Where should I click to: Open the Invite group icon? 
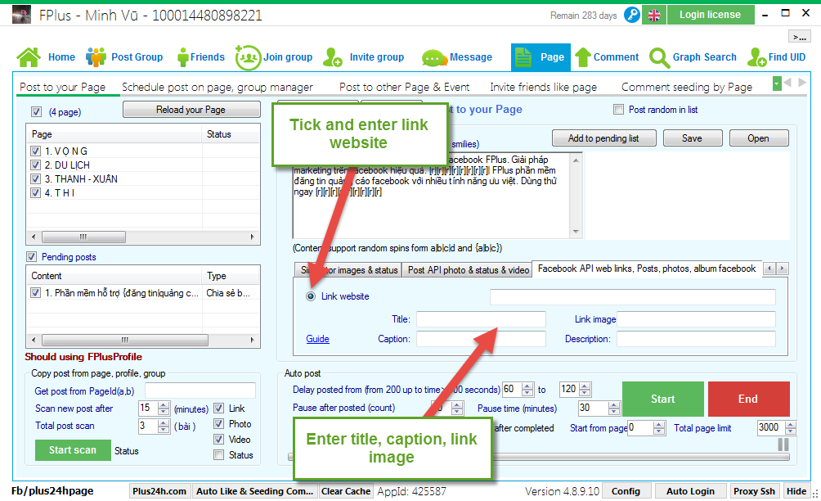(333, 57)
